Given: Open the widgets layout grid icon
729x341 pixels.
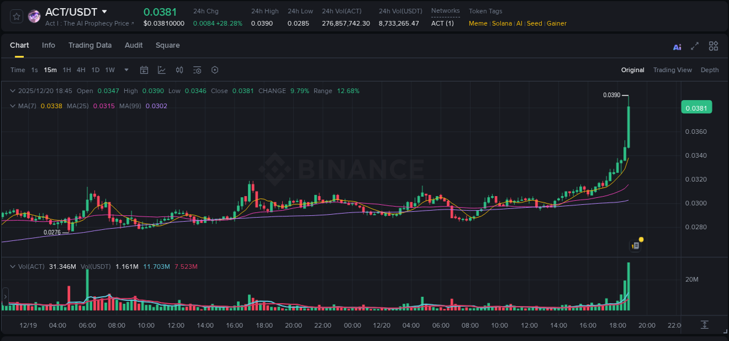Looking at the screenshot, I should [x=713, y=46].
